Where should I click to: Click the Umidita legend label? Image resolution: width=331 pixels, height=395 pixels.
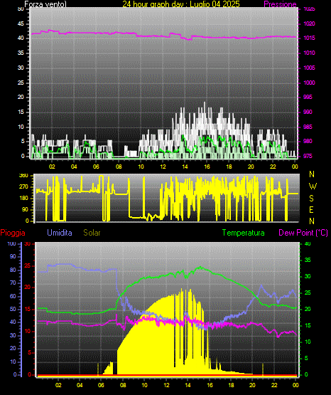click(60, 233)
